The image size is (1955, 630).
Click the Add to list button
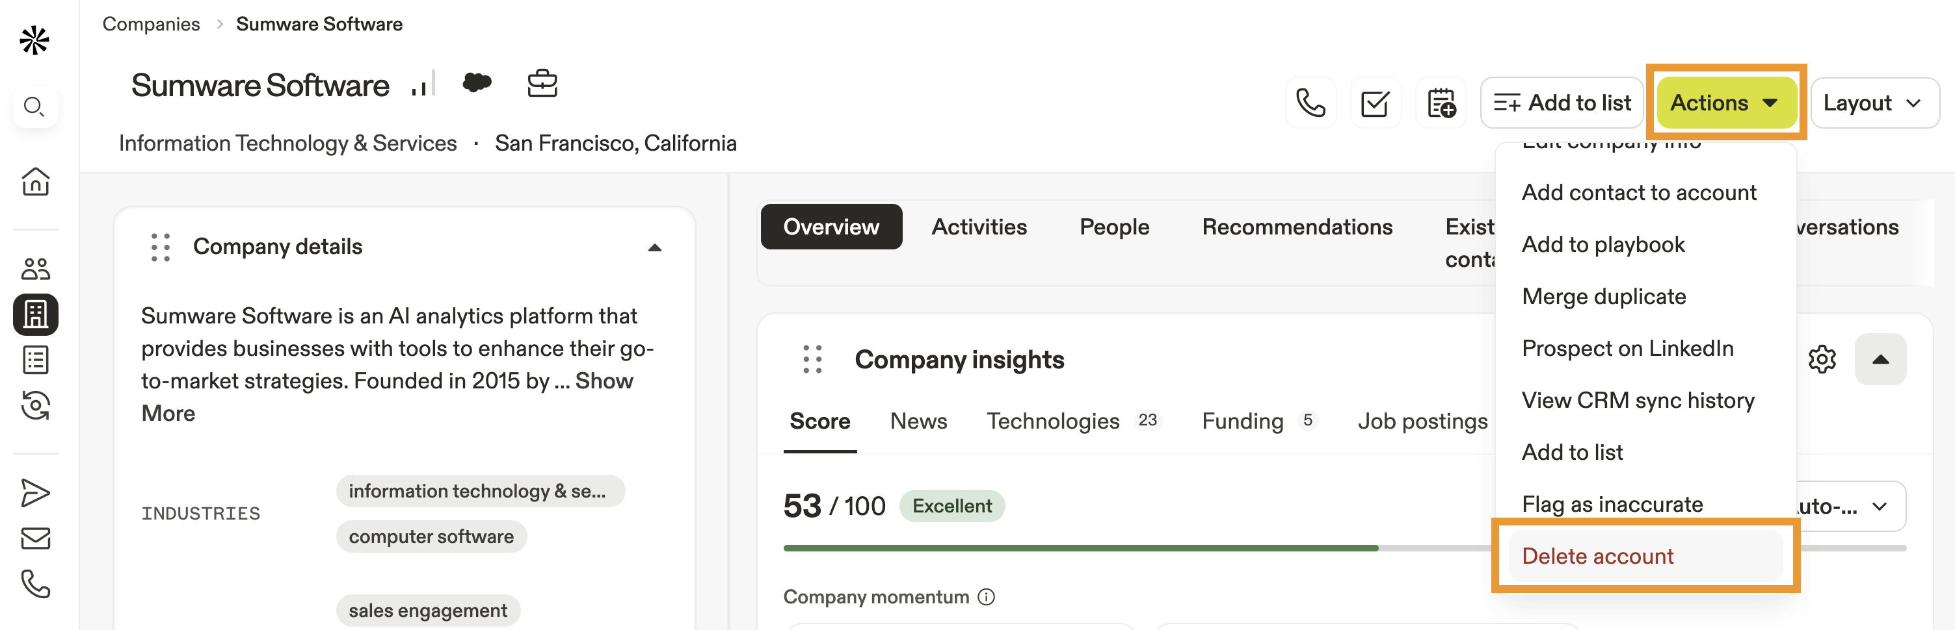[x=1561, y=103]
